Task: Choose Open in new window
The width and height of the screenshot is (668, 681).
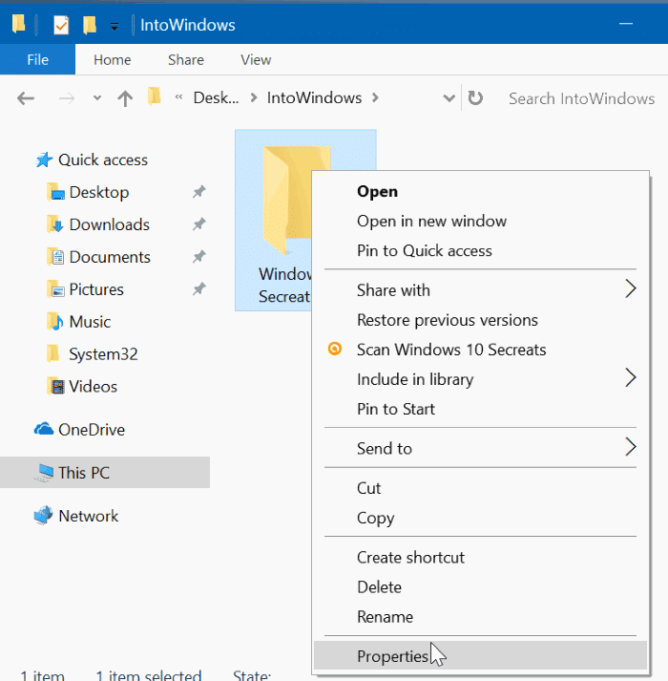Action: (431, 221)
